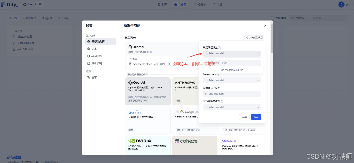Screen dimensions: 354x163
Task: Click the RERANK tag below the popup
Action: [251, 130]
